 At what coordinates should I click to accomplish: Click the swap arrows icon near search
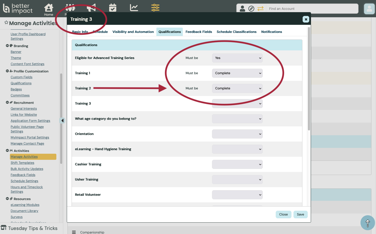pos(260,9)
